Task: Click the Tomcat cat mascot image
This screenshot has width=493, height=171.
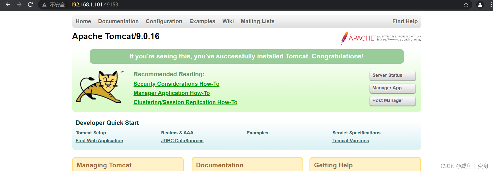Action: click(x=100, y=87)
